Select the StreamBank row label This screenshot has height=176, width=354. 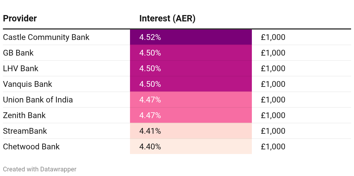click(x=25, y=131)
